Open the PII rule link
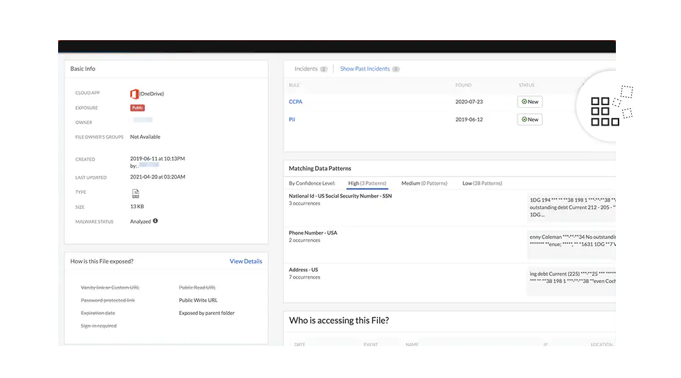Viewport: 681px width, 378px height. pos(292,119)
